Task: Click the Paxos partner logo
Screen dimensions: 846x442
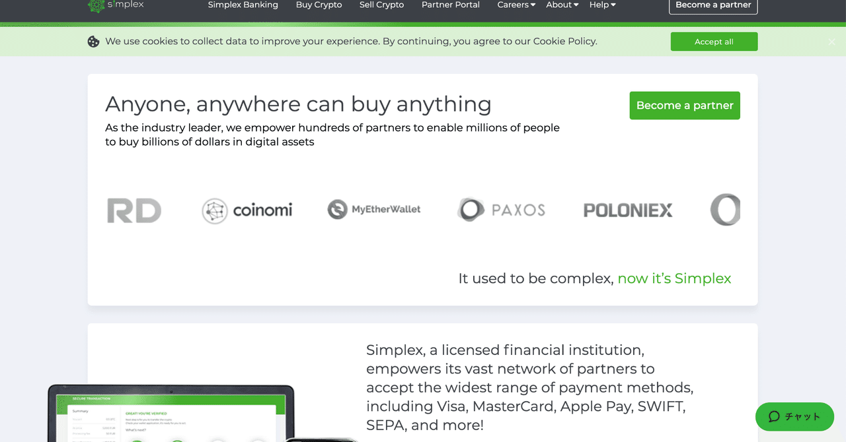Action: (x=501, y=210)
